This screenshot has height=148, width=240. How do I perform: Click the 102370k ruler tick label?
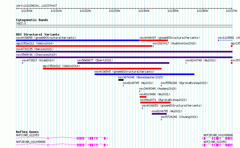click(232, 11)
